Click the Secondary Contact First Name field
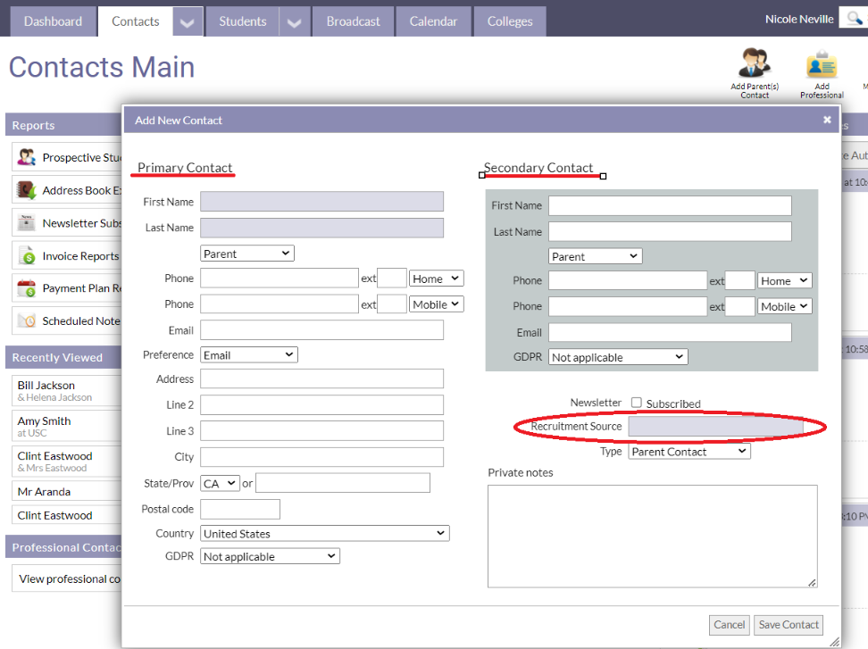 (x=670, y=205)
